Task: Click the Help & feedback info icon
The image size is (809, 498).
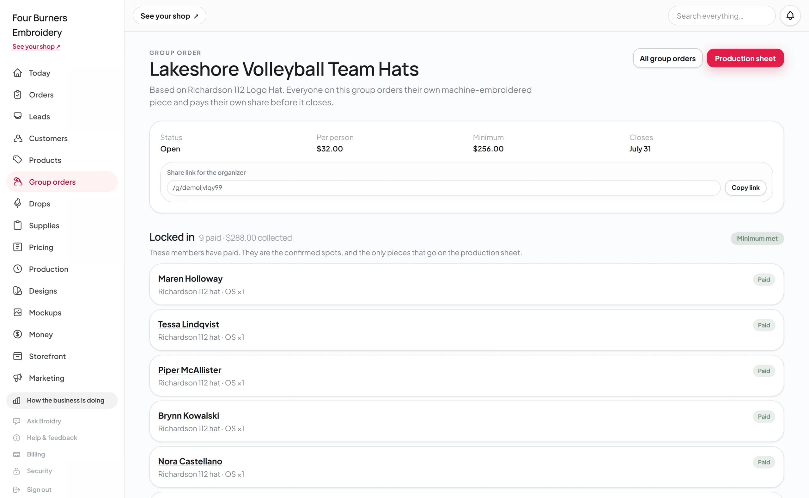Action: 16,438
